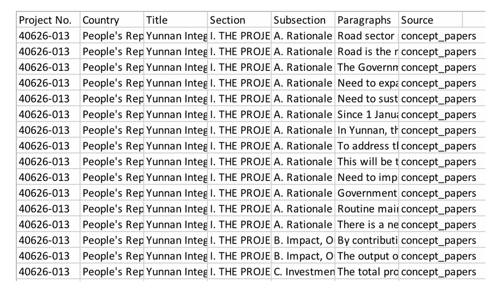Click the 'Need to sust' paragraph cell
The height and width of the screenshot is (291, 492).
367,99
